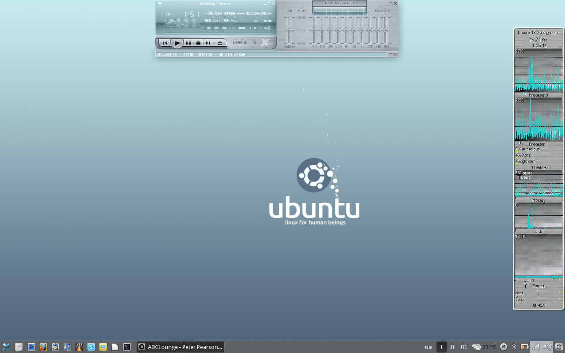
Task: Click the logout/power button in tray
Action: [559, 347]
